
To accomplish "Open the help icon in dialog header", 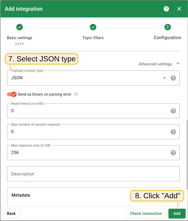I will coord(166,9).
